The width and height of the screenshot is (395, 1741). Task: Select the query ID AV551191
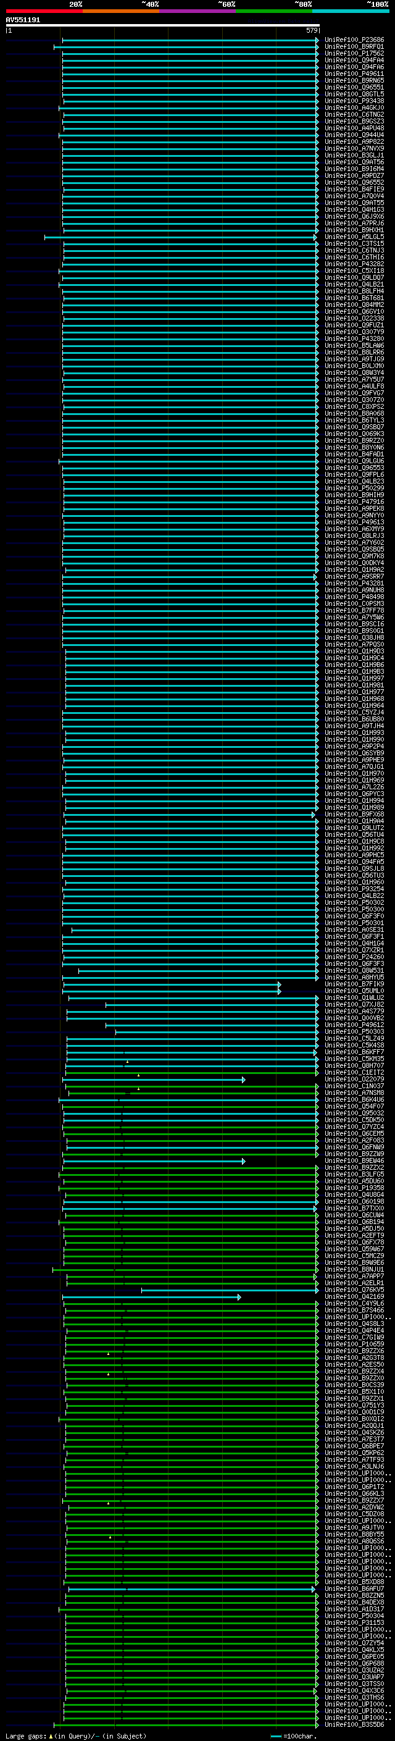pos(23,20)
